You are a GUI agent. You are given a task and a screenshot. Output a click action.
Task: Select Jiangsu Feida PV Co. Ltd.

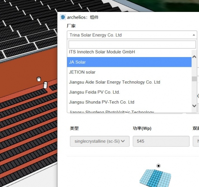tap(129, 92)
